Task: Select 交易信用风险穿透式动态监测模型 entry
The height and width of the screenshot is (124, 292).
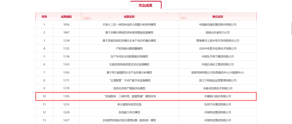Action: (129, 64)
